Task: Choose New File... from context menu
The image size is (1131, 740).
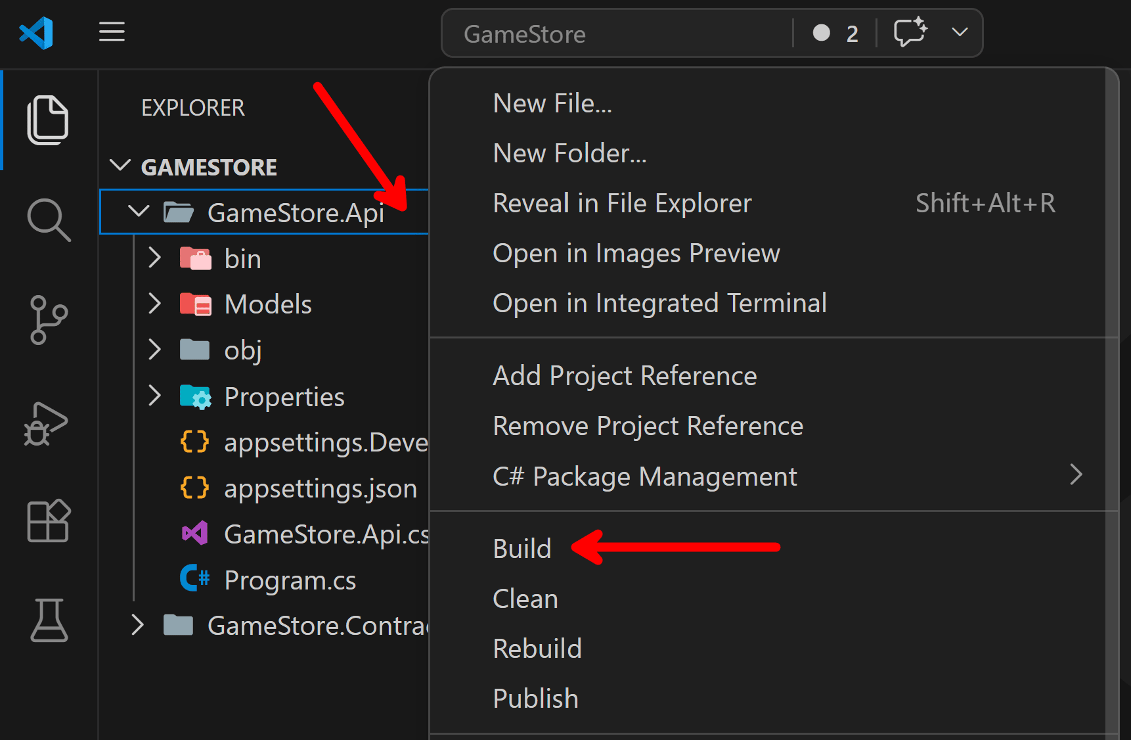Action: pyautogui.click(x=552, y=103)
